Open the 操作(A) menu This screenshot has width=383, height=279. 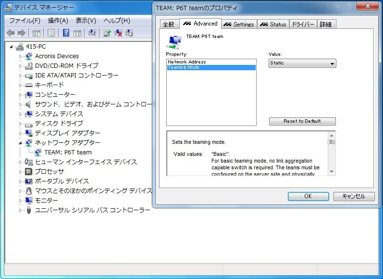(58, 21)
